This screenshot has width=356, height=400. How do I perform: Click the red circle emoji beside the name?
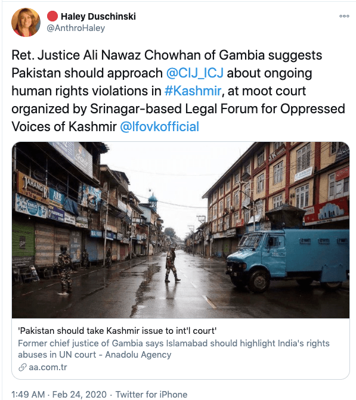(x=52, y=16)
